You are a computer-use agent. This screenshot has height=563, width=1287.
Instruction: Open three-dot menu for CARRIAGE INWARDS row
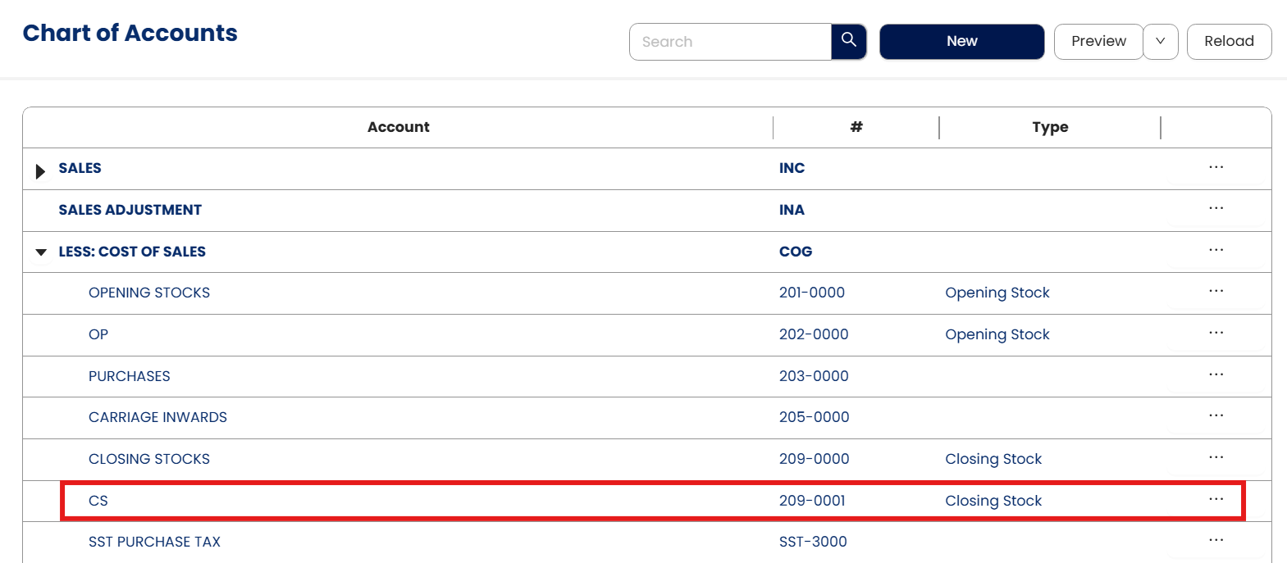pyautogui.click(x=1216, y=416)
